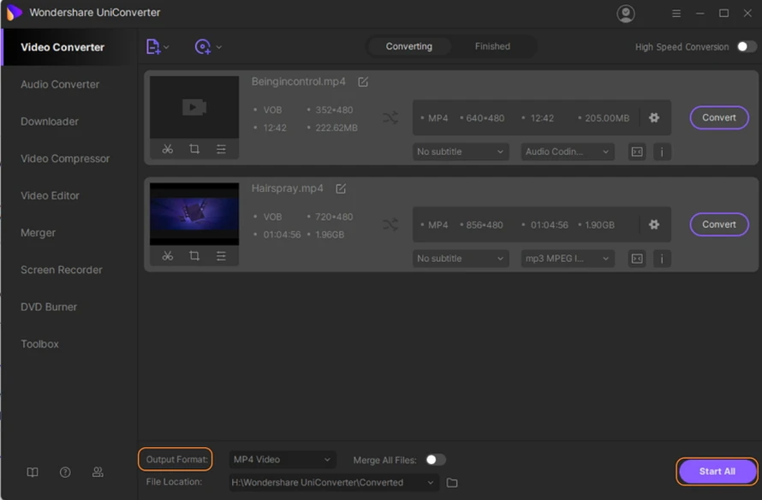762x500 pixels.
Task: Toggle High Speed Conversion switch
Action: click(746, 47)
